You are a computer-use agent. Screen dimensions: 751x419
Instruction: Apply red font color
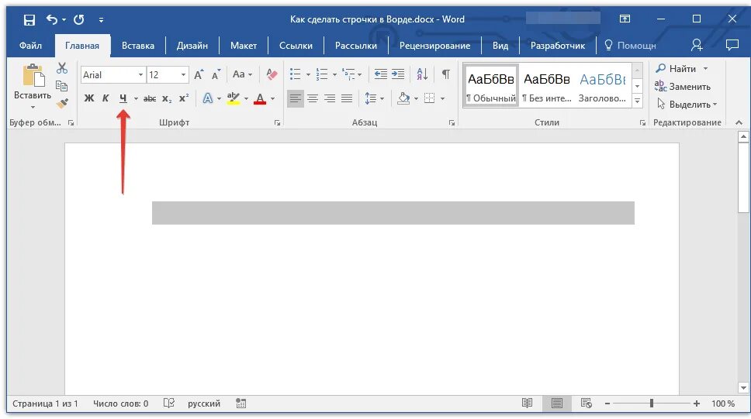[260, 98]
